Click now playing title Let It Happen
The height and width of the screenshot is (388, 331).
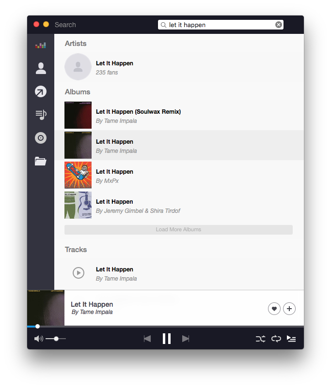click(92, 304)
